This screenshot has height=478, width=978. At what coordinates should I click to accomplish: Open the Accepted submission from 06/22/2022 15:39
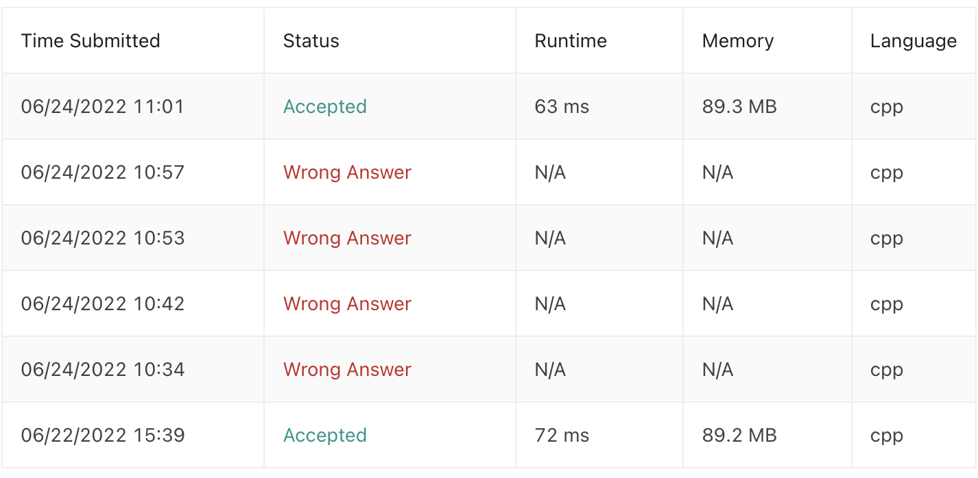[x=325, y=436]
